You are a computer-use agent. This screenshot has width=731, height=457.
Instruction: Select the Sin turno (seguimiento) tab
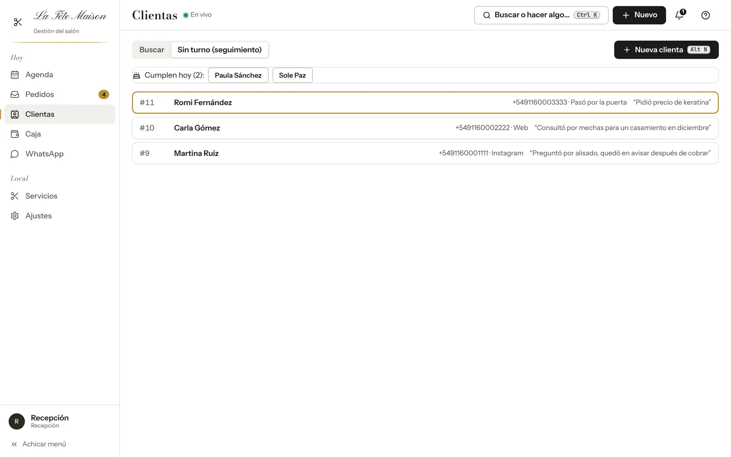(219, 50)
